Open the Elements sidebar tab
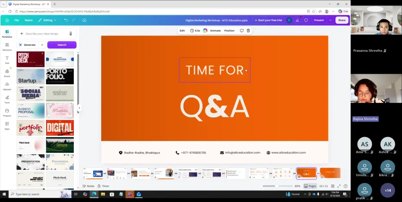Screen dimensions: 402x202 [x=7, y=47]
